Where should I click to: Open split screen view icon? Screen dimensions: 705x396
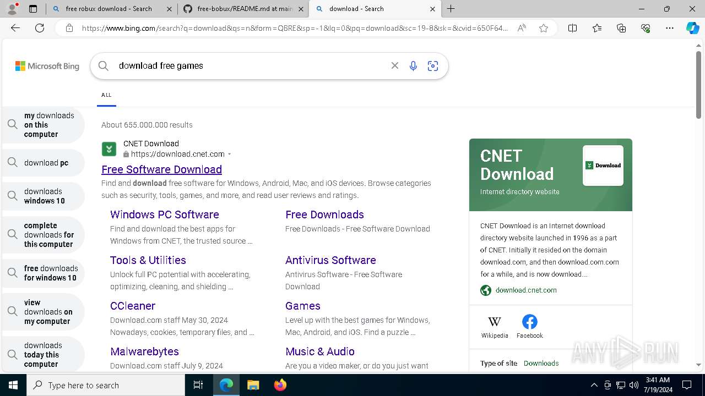pyautogui.click(x=572, y=28)
